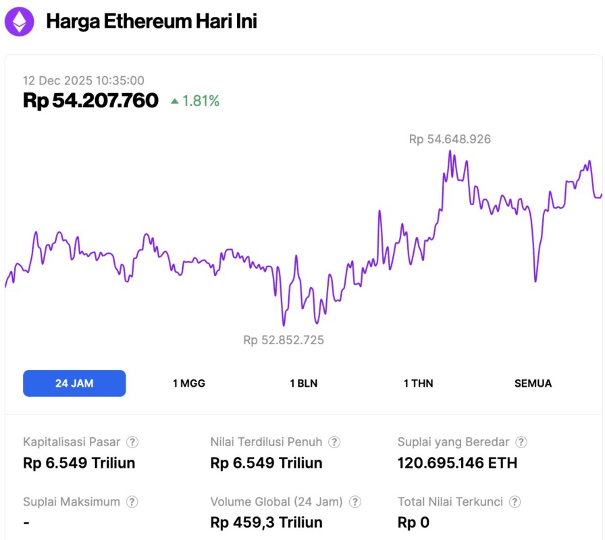Click the question mark next to Suplai yang Beredar
Viewport: 605px width, 540px height.
click(x=521, y=442)
